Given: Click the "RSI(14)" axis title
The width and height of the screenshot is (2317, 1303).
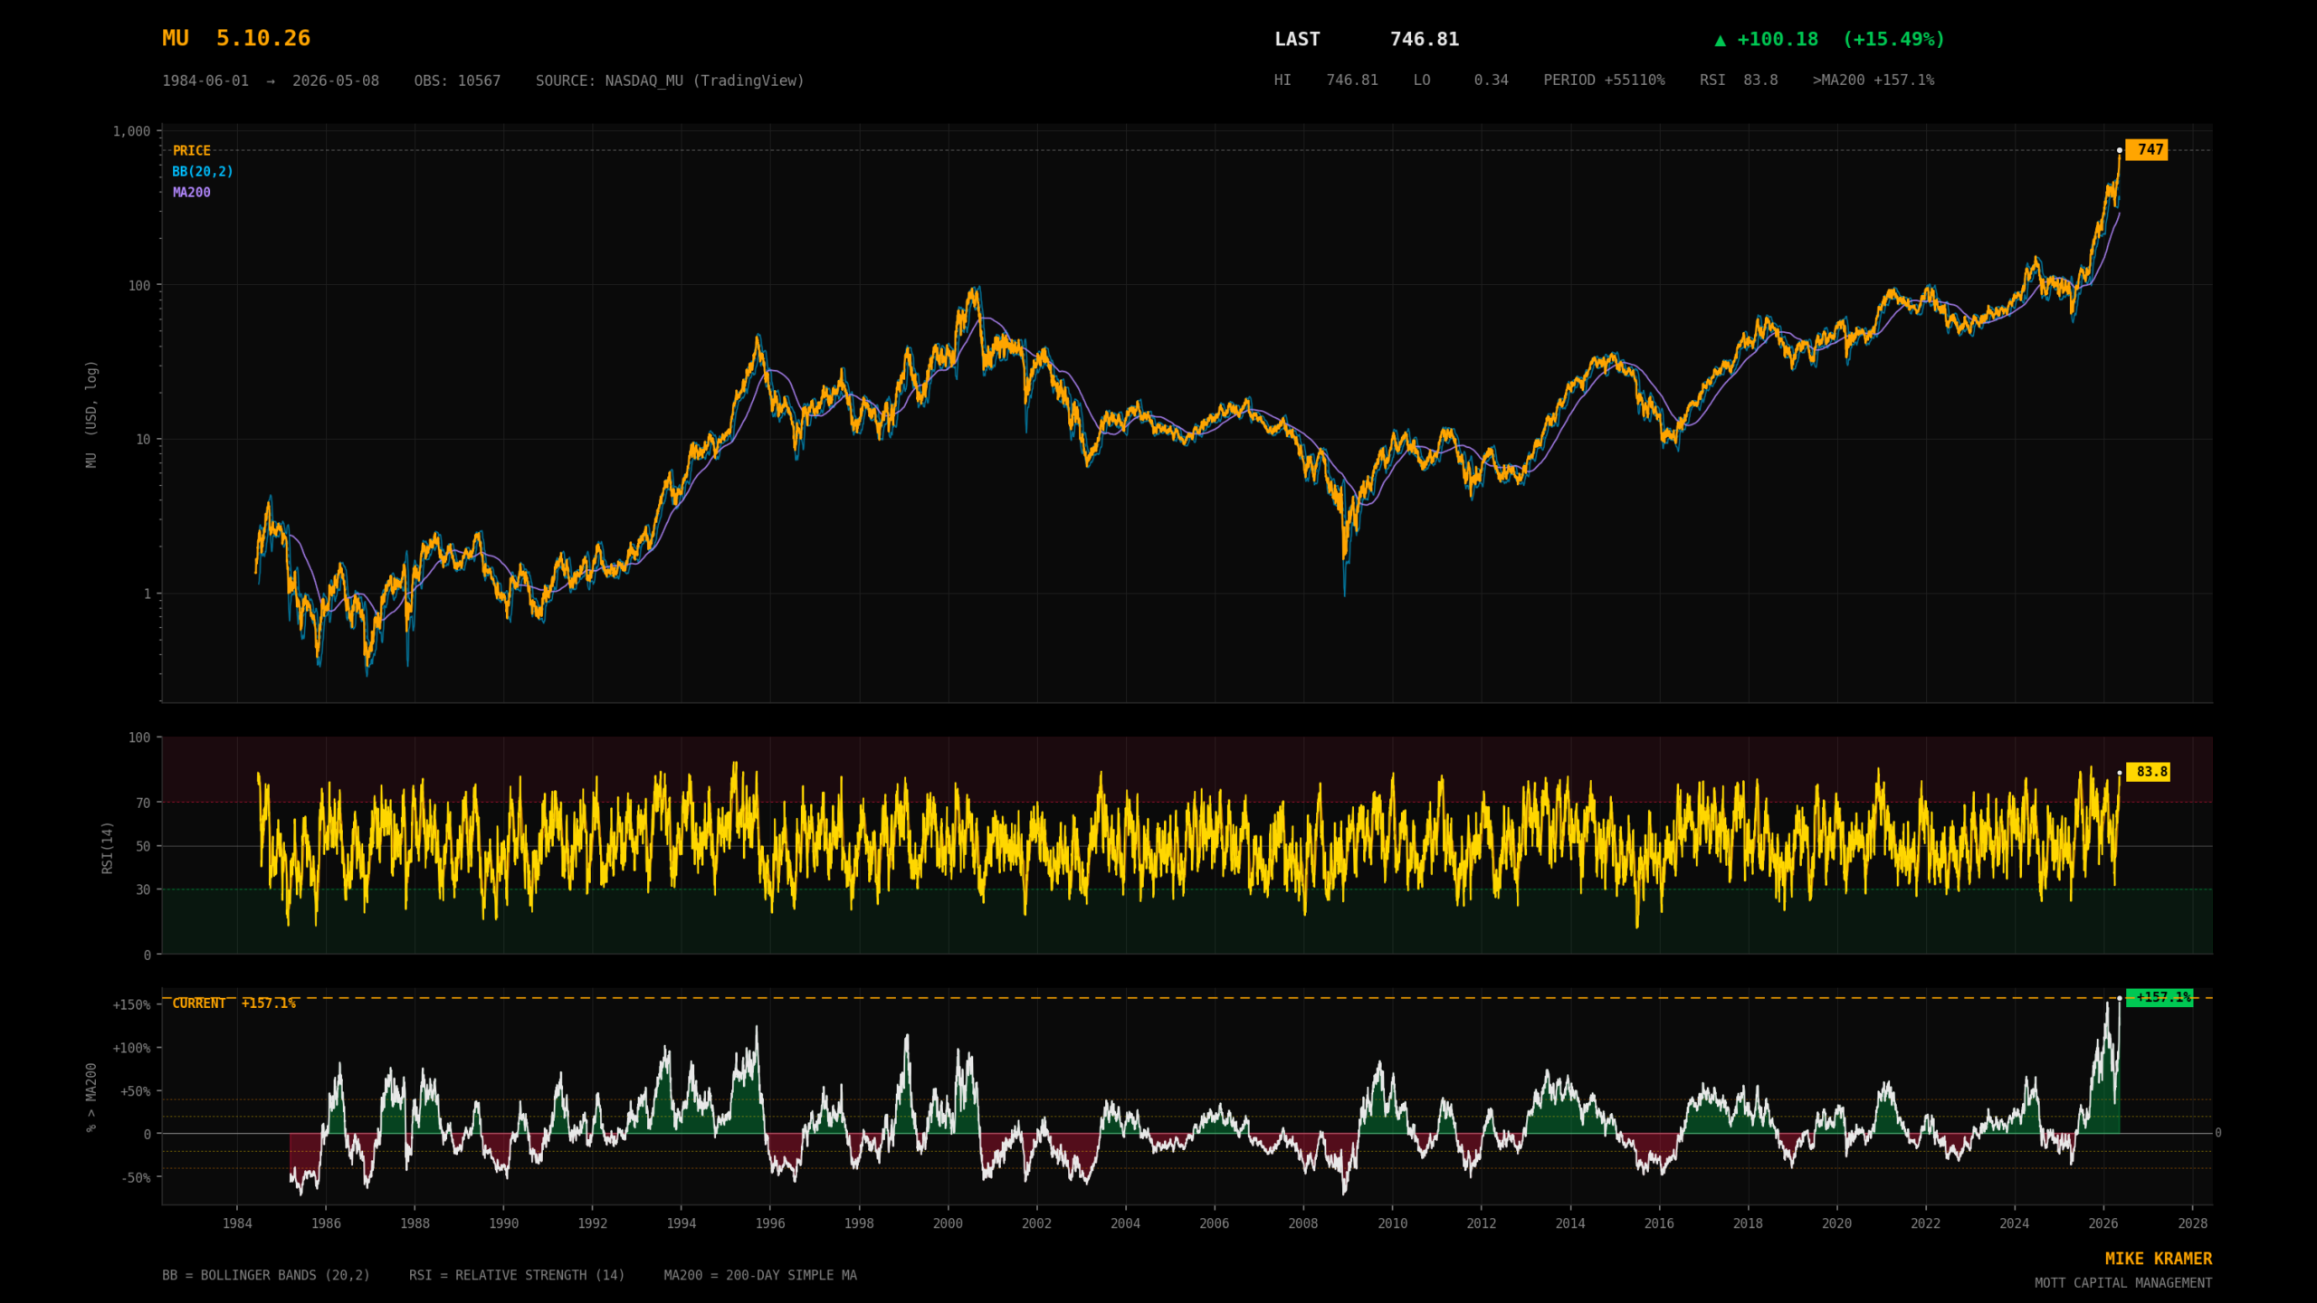Looking at the screenshot, I should 108,847.
